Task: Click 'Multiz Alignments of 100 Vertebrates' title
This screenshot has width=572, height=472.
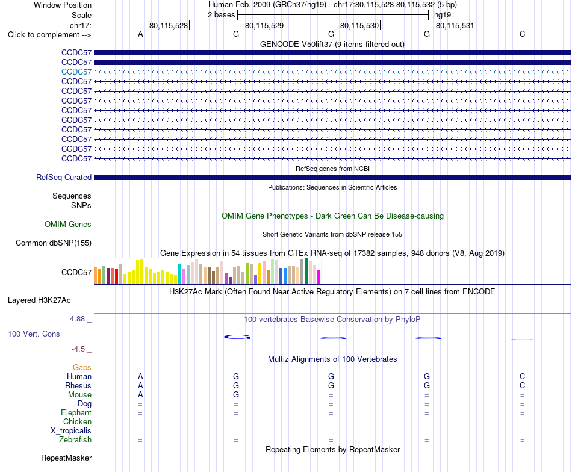Action: pos(332,359)
